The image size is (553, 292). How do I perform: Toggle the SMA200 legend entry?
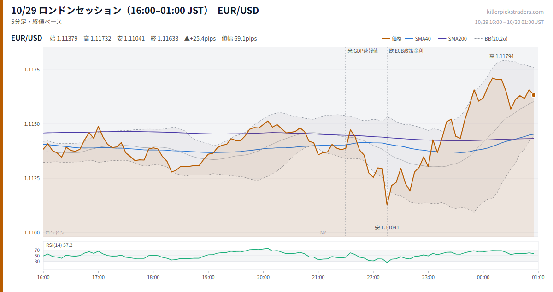pyautogui.click(x=452, y=39)
